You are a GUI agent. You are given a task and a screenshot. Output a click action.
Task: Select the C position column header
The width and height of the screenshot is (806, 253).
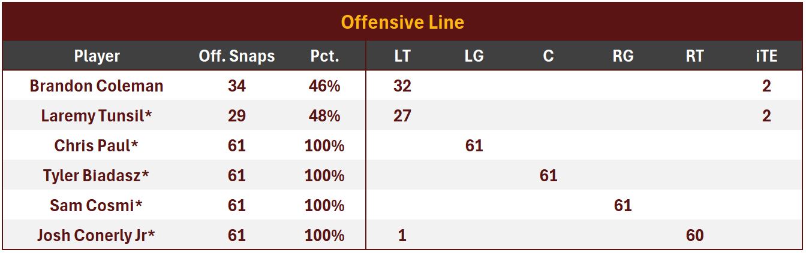(548, 56)
